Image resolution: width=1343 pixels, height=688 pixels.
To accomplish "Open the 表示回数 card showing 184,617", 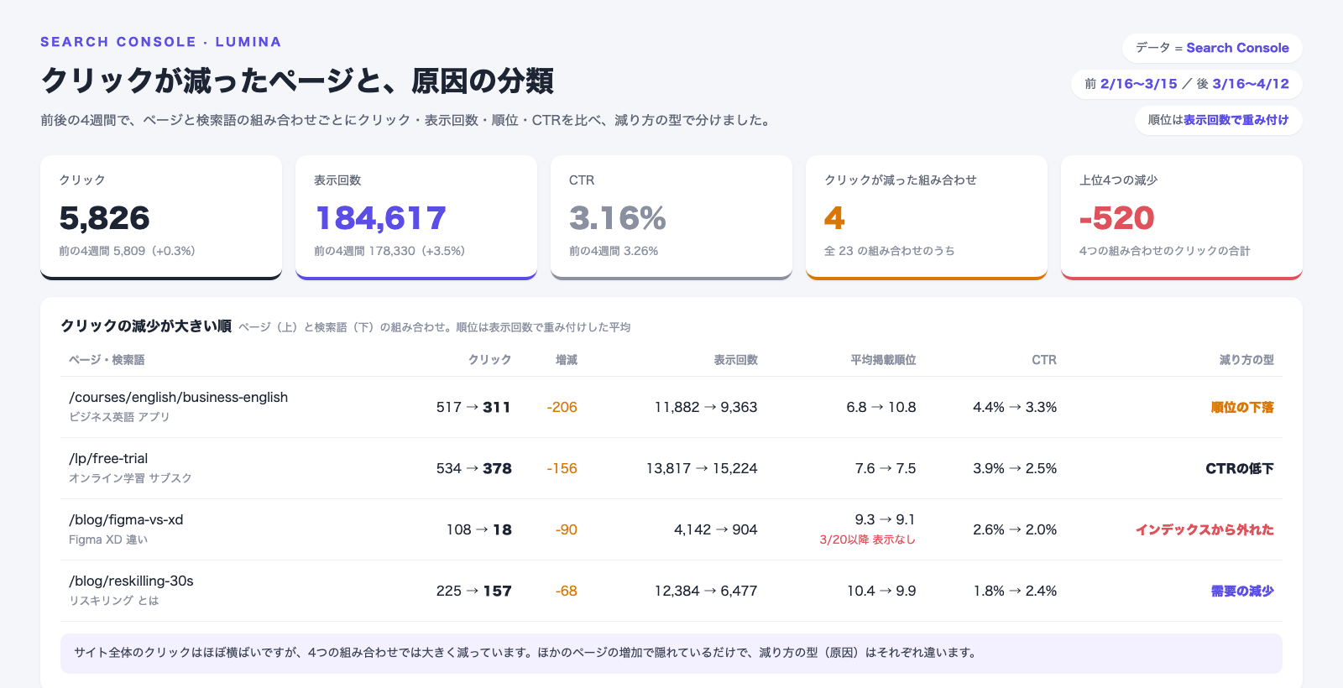I will pos(416,217).
